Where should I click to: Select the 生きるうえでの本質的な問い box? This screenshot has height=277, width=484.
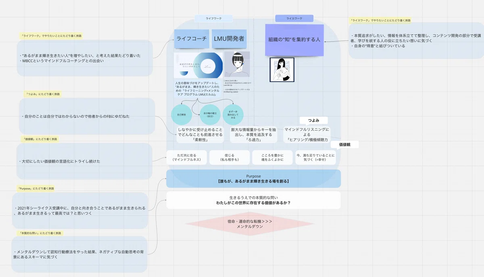coord(253,200)
